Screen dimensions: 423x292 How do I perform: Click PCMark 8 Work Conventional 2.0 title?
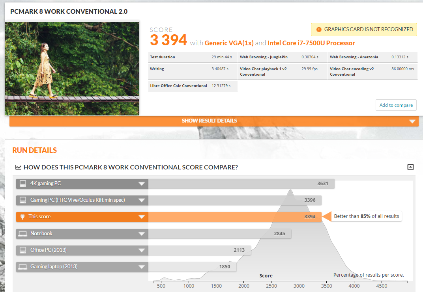pos(69,11)
